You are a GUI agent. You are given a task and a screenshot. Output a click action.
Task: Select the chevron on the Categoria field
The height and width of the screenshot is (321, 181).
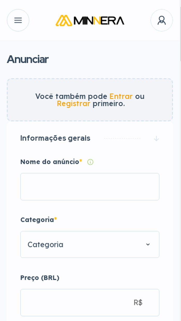148,244
